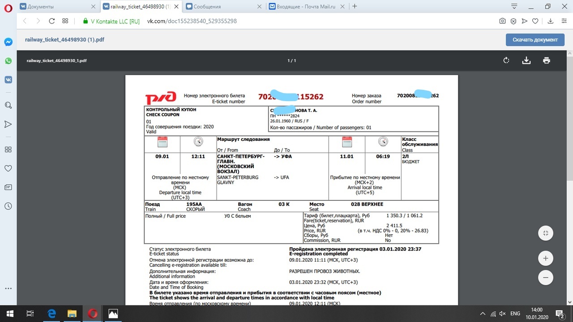
Task: Click Opera icon on the taskbar
Action: (93, 314)
